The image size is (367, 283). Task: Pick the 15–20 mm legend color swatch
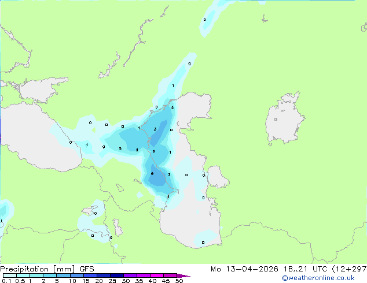tap(90, 275)
